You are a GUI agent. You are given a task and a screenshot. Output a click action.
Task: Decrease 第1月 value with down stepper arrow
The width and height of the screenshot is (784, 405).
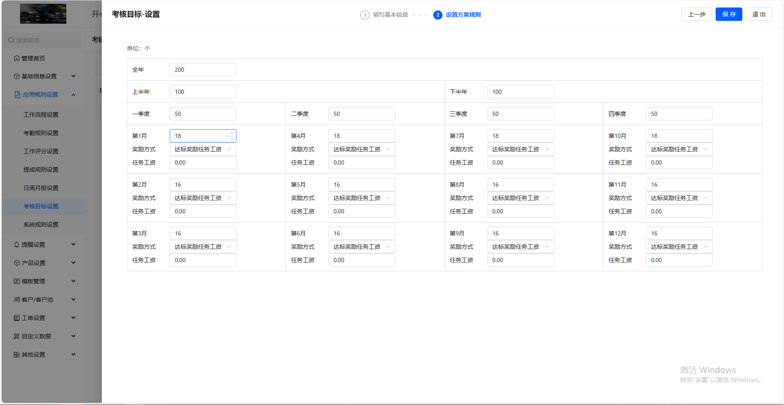tap(231, 139)
